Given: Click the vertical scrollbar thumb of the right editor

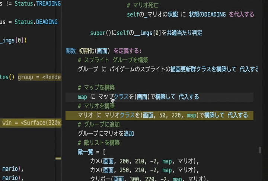Looking at the screenshot, I should coord(260,150).
